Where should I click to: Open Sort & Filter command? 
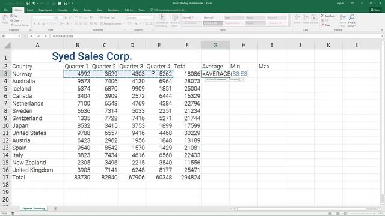[343, 20]
